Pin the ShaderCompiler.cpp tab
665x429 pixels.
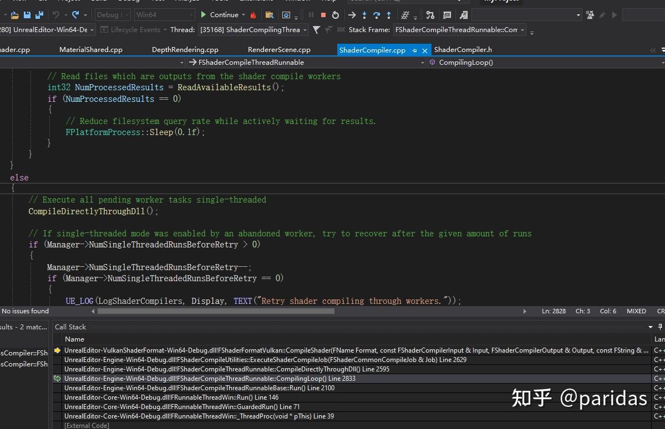[x=415, y=49]
